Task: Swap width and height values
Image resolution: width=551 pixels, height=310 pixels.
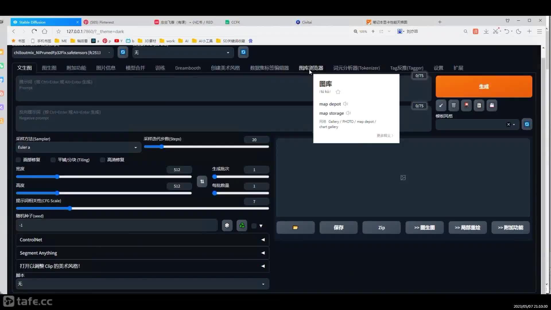Action: pyautogui.click(x=202, y=181)
